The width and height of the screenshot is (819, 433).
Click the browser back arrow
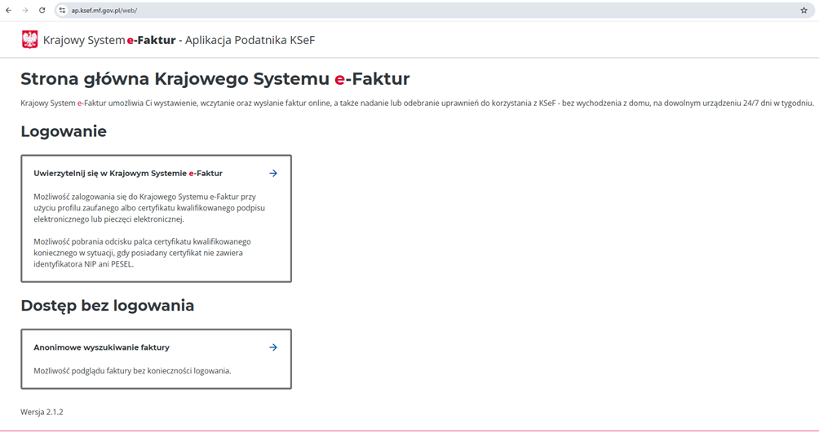coord(9,11)
